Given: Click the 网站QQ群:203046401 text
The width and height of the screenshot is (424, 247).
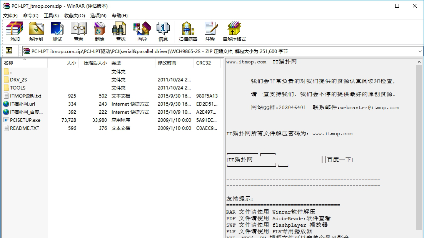Looking at the screenshot, I should point(279,108).
